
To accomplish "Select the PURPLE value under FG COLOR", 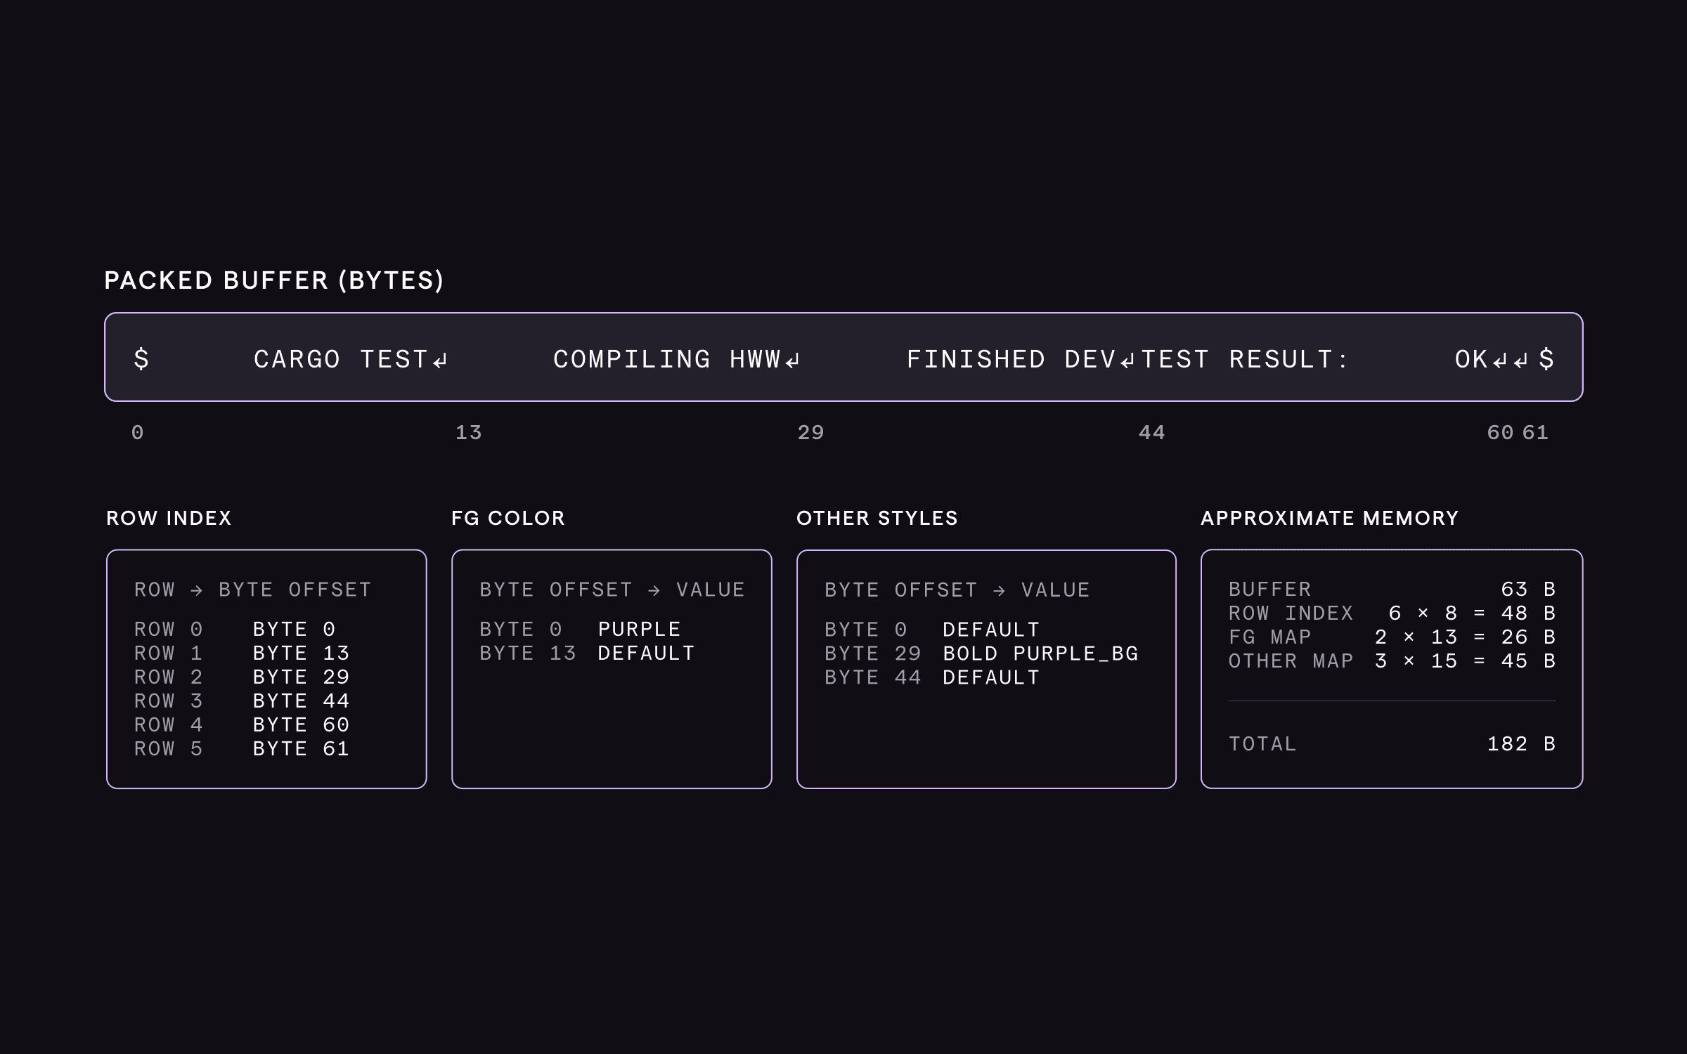I will pos(638,629).
